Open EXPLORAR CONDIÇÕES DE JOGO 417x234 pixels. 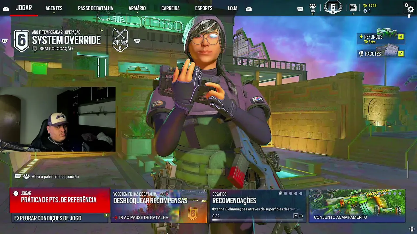pyautogui.click(x=60, y=218)
